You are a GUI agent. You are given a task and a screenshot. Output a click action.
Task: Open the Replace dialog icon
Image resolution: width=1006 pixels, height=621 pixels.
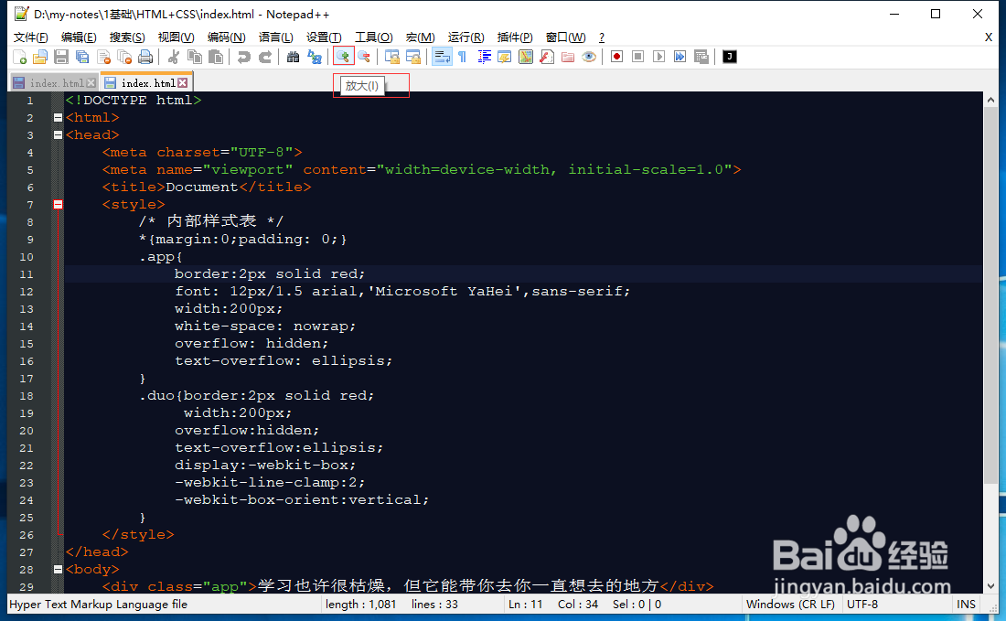[x=315, y=57]
